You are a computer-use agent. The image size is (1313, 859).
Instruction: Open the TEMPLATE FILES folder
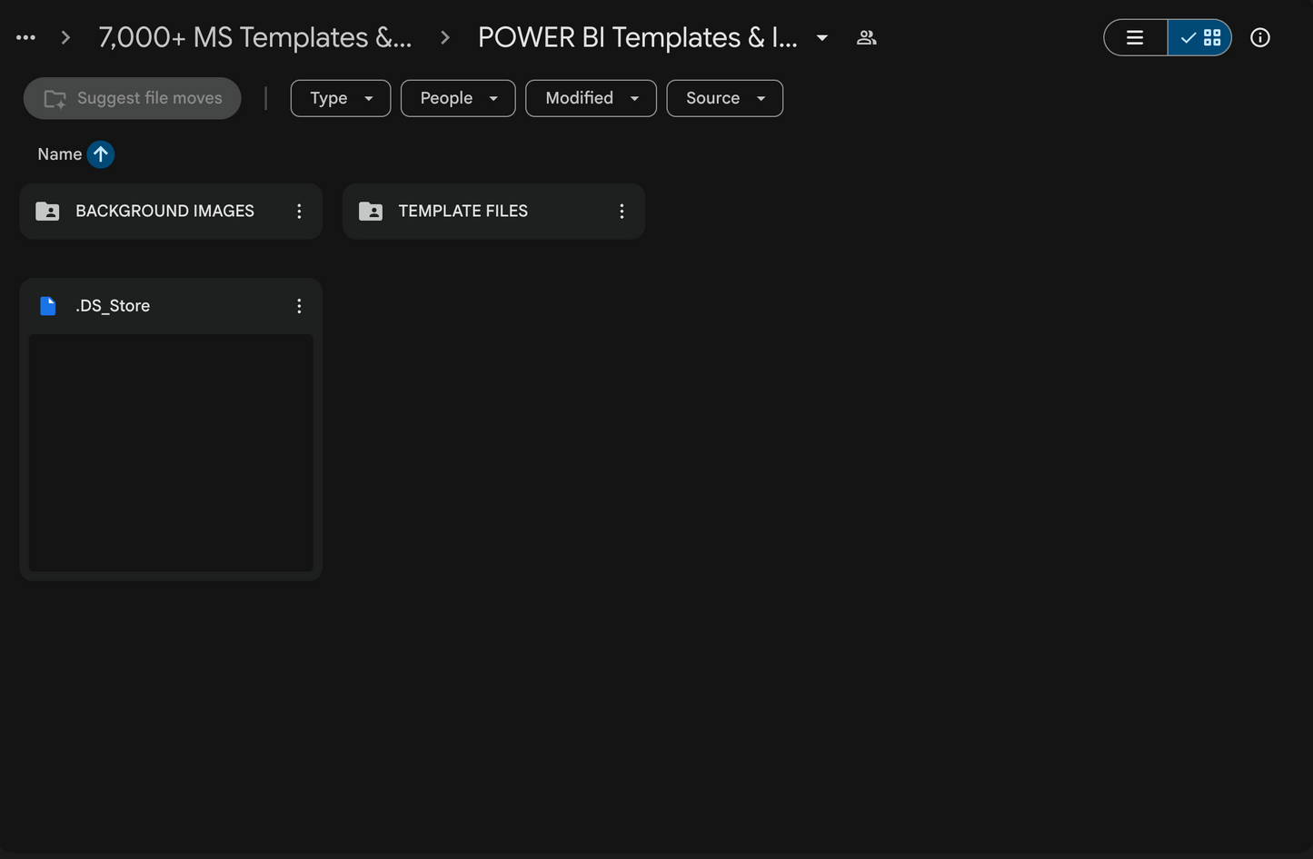pos(493,211)
